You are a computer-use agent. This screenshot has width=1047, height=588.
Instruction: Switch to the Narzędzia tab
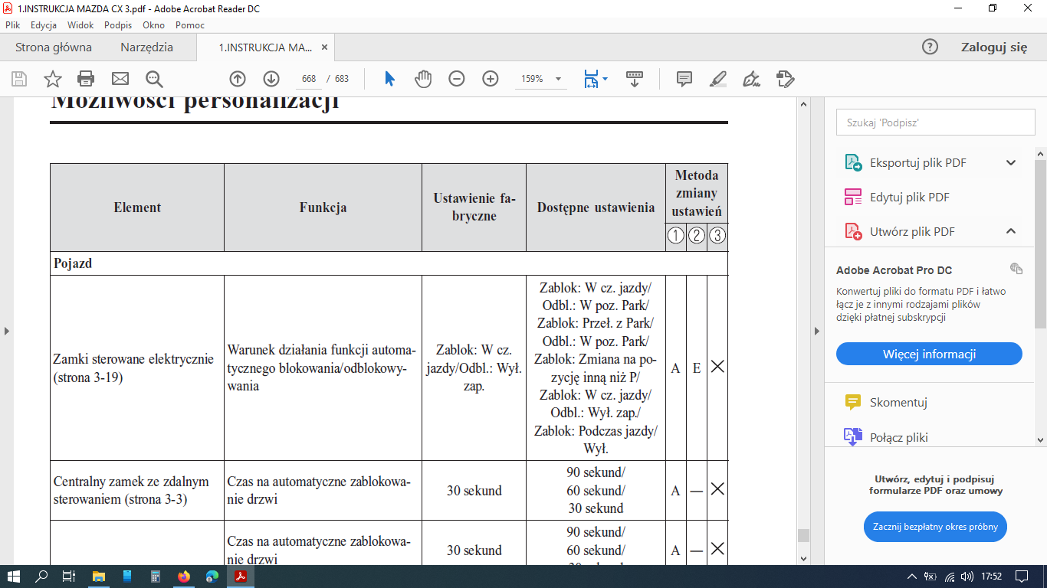click(x=146, y=47)
